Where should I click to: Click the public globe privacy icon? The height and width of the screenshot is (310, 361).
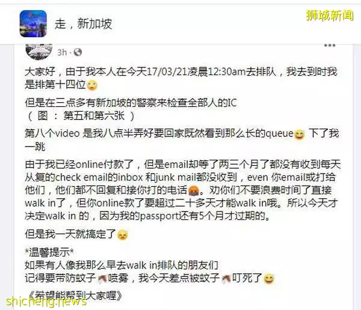(78, 52)
